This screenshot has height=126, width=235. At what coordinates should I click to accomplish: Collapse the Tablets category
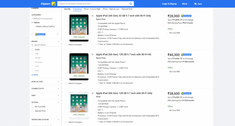tap(32, 23)
